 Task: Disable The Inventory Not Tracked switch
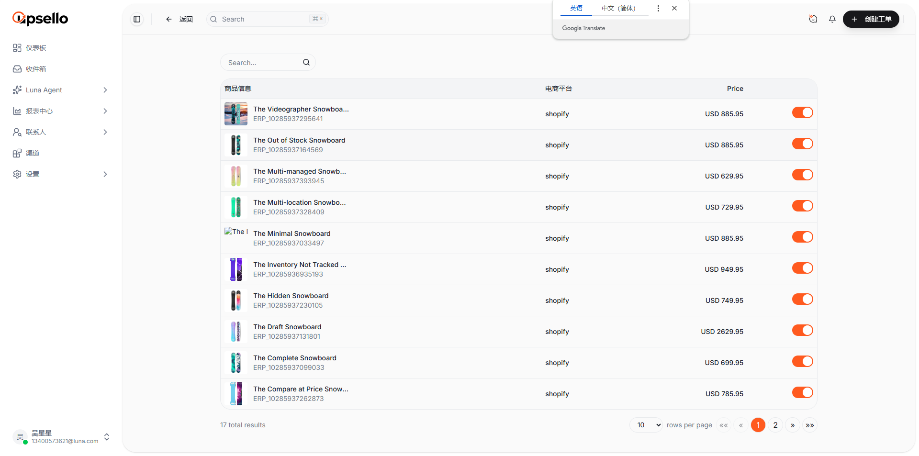click(x=803, y=268)
